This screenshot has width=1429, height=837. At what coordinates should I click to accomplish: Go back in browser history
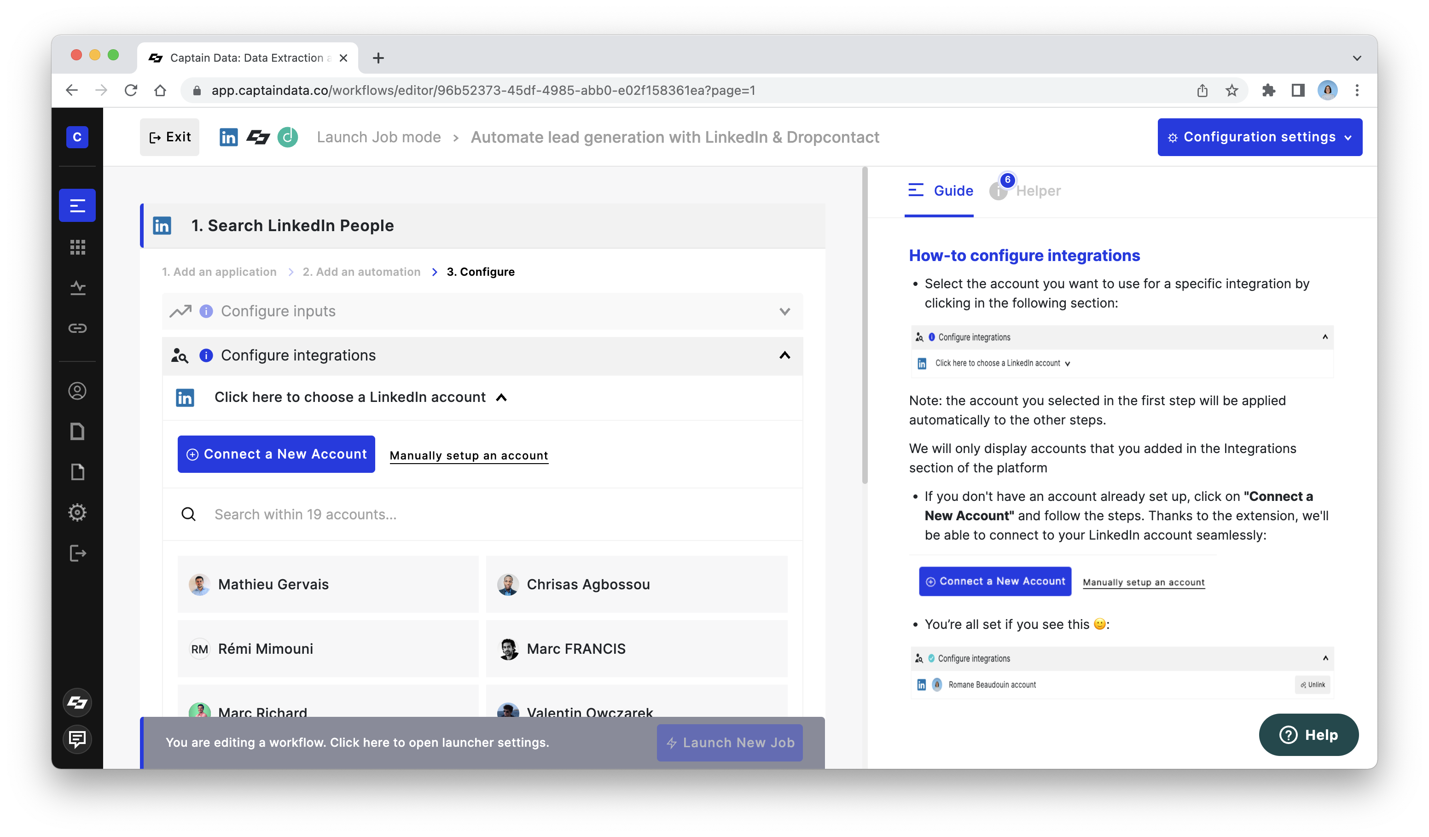pos(71,90)
